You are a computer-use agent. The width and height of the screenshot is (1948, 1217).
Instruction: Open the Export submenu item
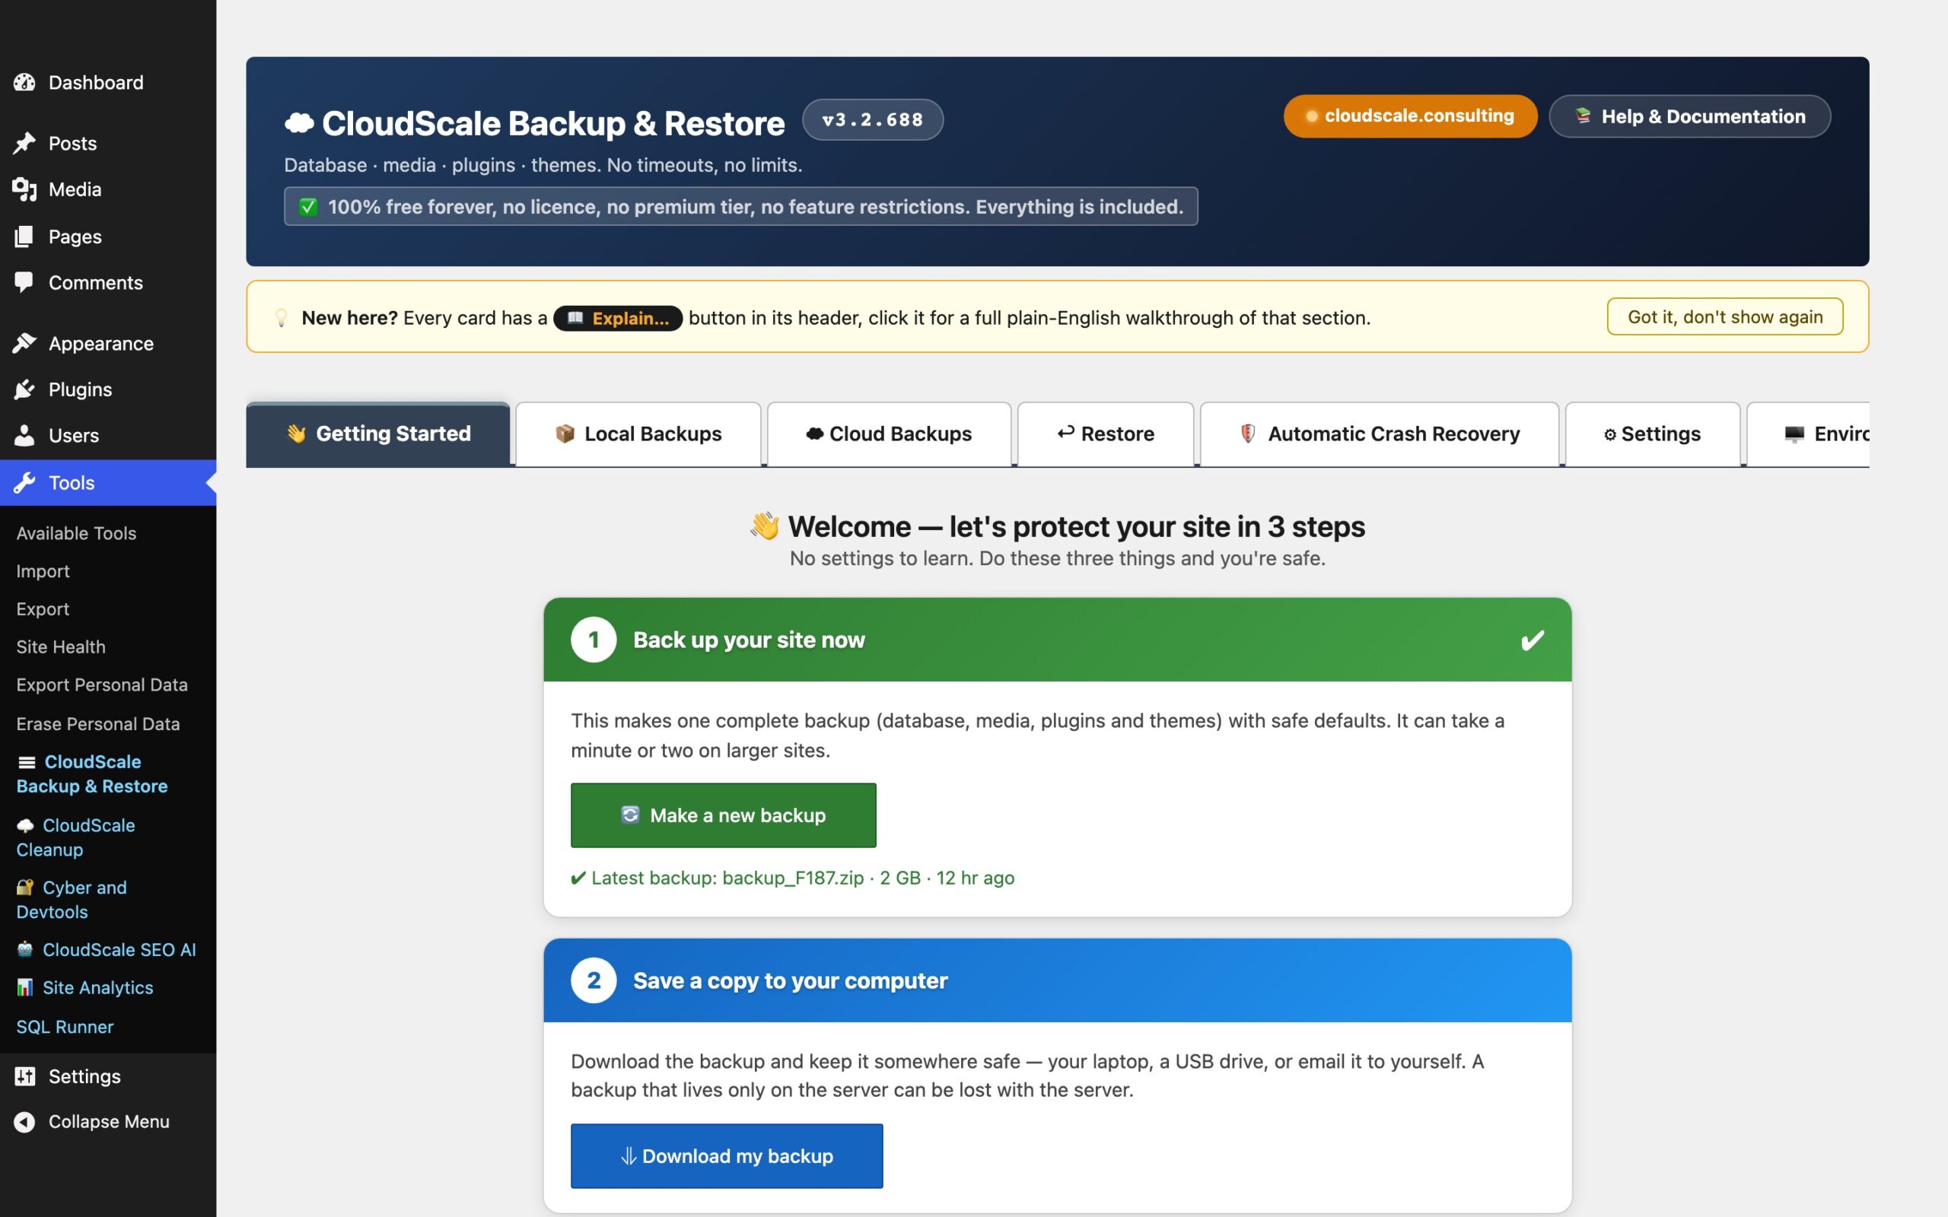43,608
